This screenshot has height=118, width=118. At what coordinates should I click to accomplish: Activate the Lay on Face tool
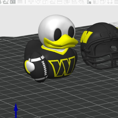coord(52,2)
